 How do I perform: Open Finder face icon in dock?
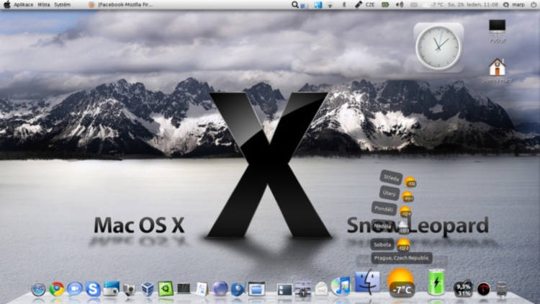click(x=367, y=282)
